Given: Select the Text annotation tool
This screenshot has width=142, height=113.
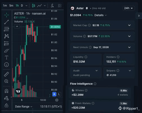Looking at the screenshot, I should point(6,57).
